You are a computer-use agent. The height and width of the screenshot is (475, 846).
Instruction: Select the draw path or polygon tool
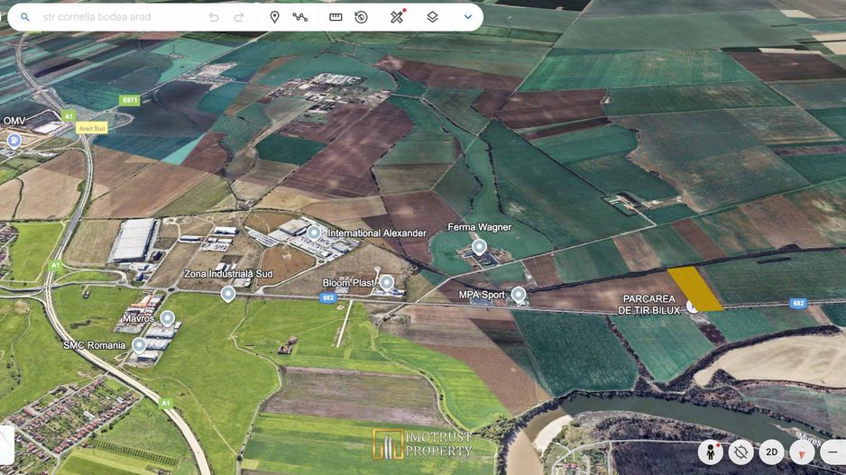(x=300, y=17)
